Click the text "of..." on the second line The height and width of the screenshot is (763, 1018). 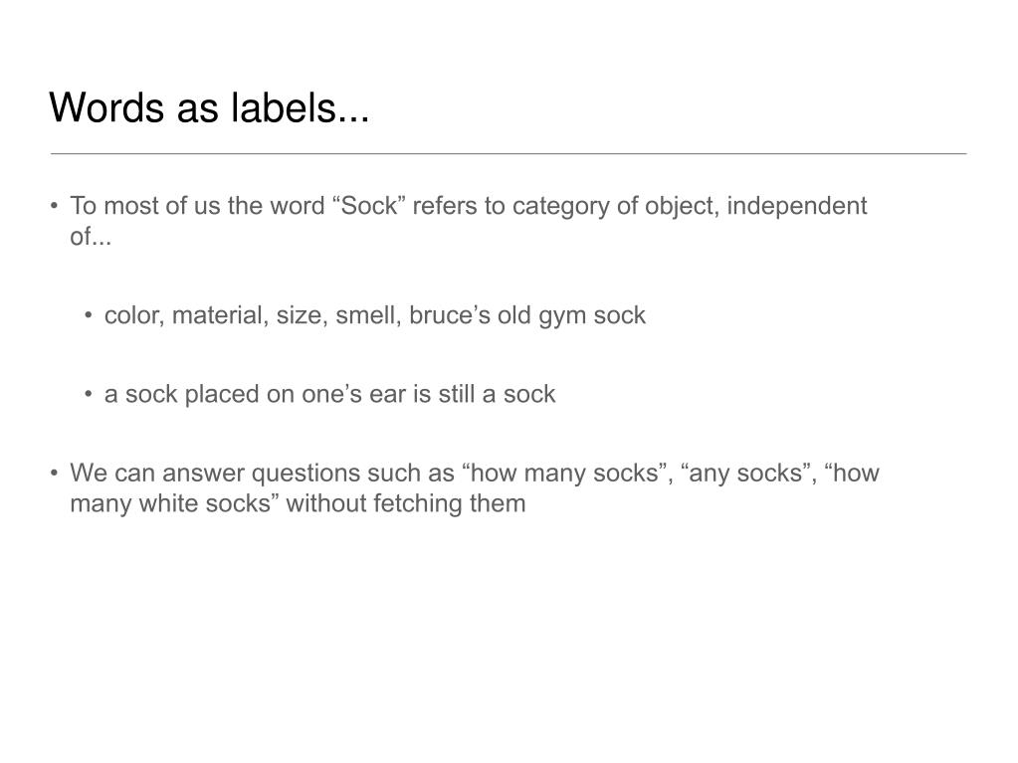pyautogui.click(x=91, y=237)
